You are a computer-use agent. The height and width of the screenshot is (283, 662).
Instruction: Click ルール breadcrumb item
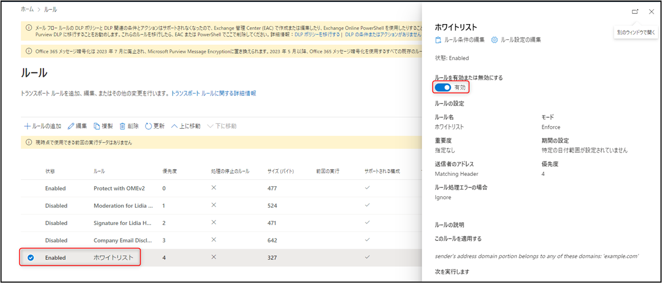click(50, 9)
